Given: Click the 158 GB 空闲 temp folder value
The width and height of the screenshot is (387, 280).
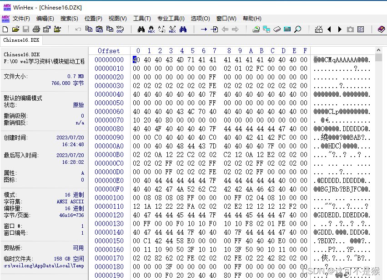Looking at the screenshot, I should pos(69,259).
